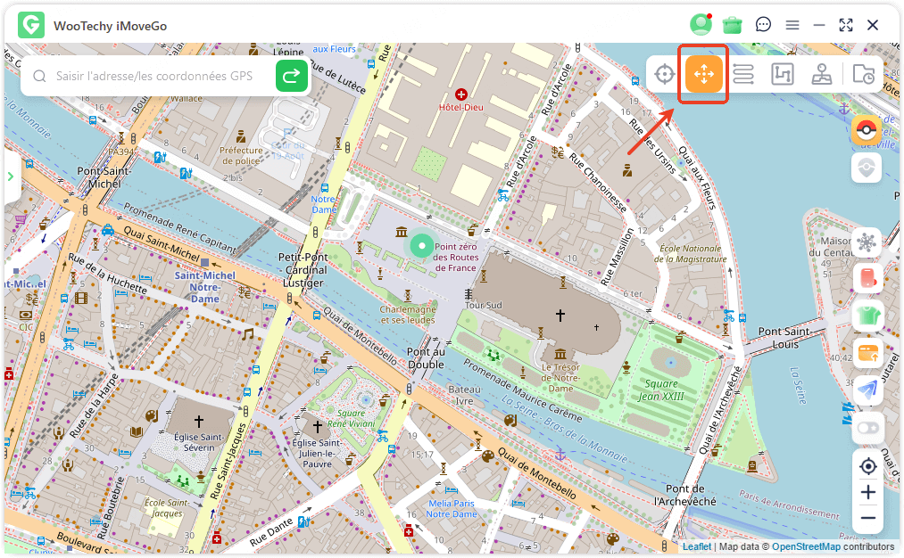904x558 pixels.
Task: Open the user account avatar
Action: (701, 25)
